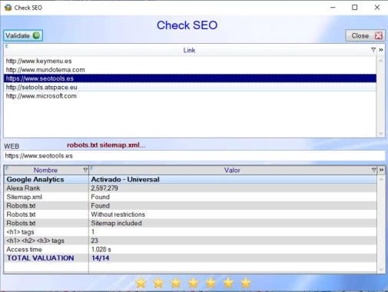This screenshot has width=388, height=292.
Task: Click link list scrollbar down arrow
Action: (x=381, y=134)
